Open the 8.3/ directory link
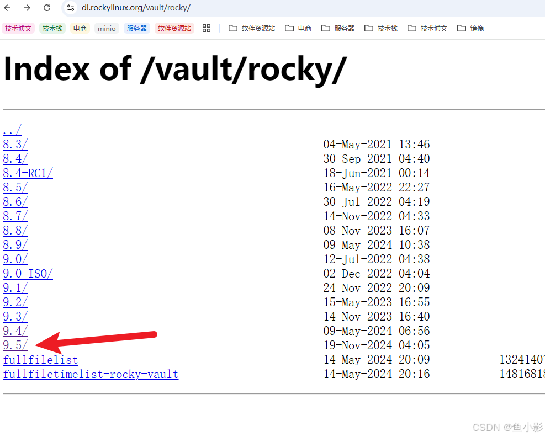This screenshot has width=545, height=437. 15,145
